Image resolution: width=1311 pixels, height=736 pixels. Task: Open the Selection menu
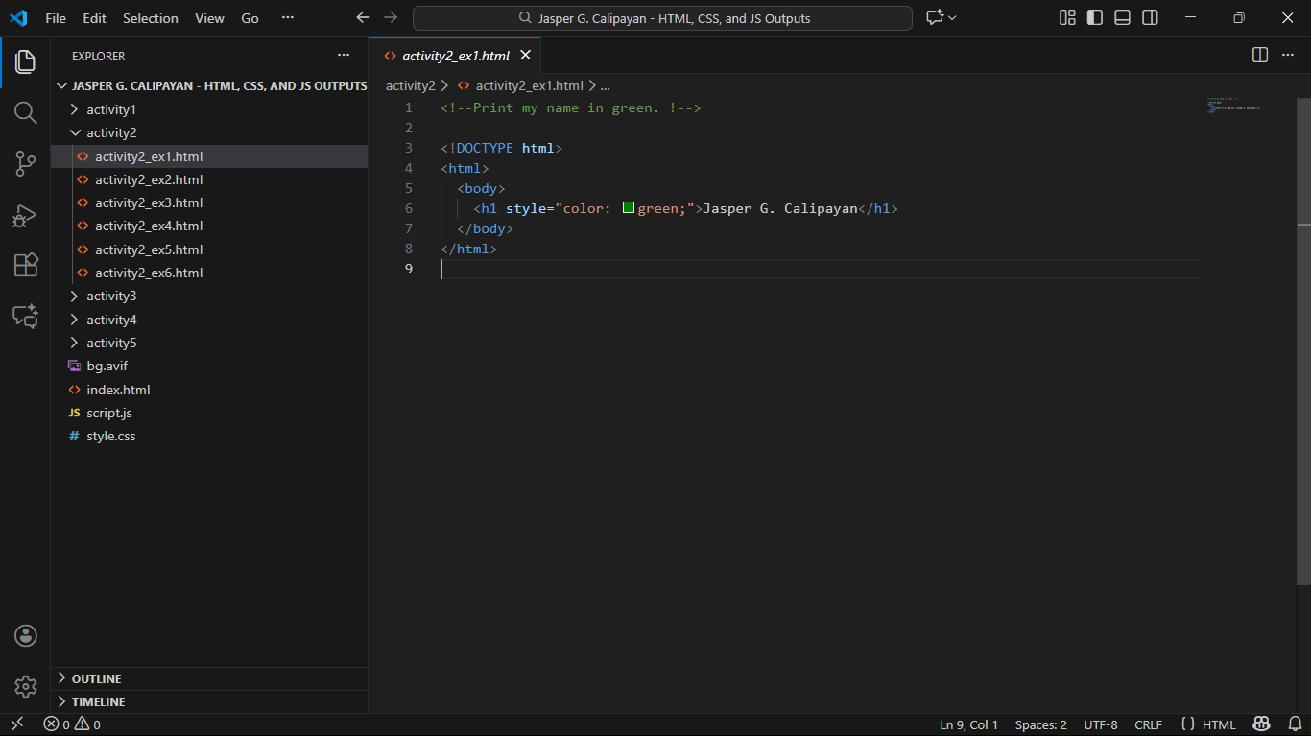click(x=151, y=18)
